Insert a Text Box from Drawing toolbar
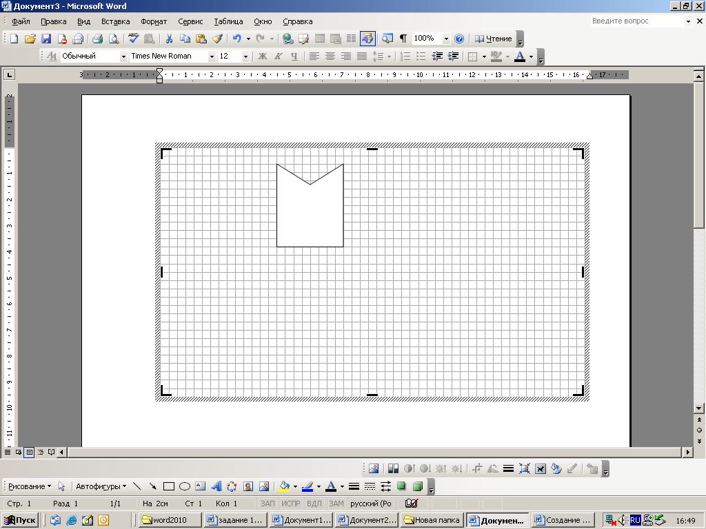The height and width of the screenshot is (529, 706). click(201, 486)
